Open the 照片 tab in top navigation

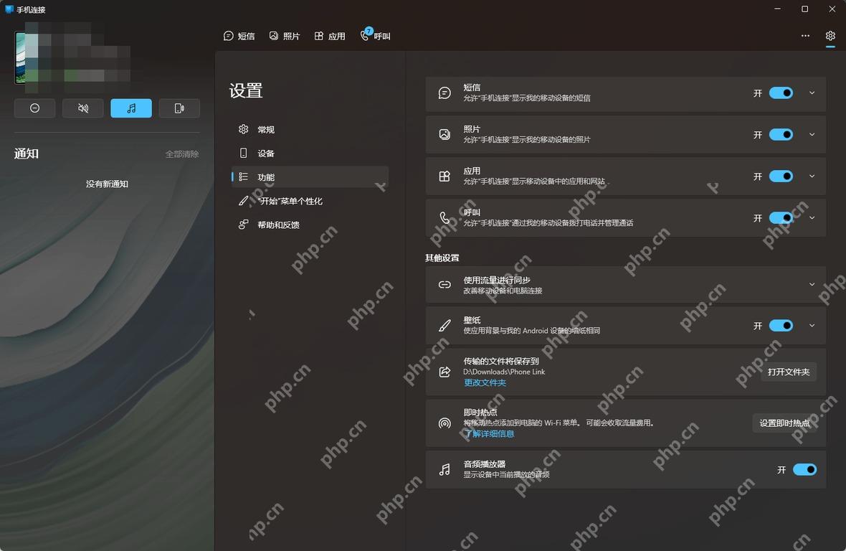point(285,36)
